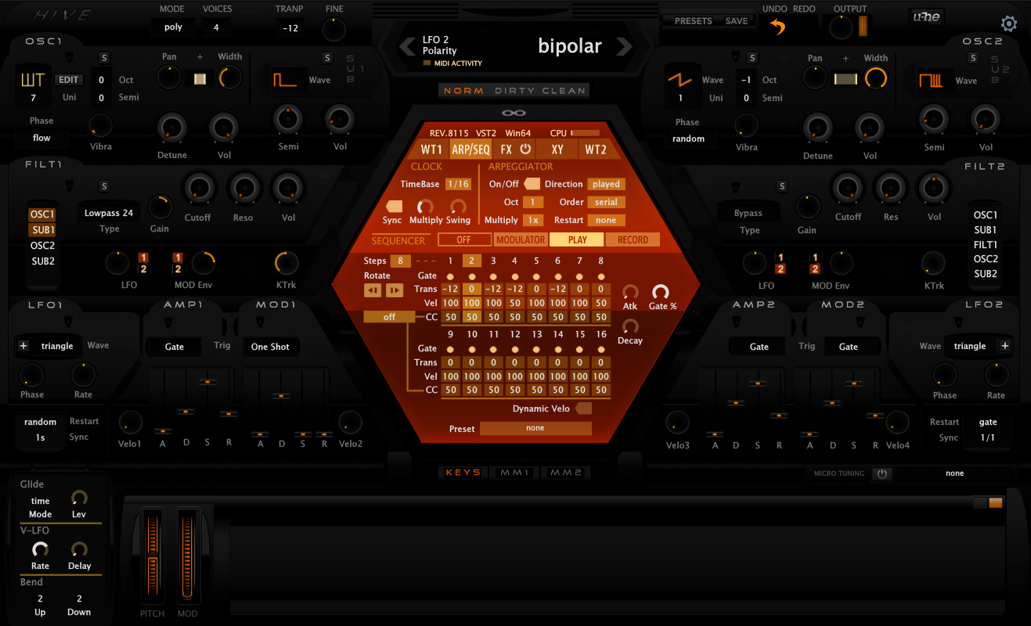Viewport: 1031px width, 626px height.
Task: Toggle Dynamic Velo switch
Action: (x=583, y=408)
